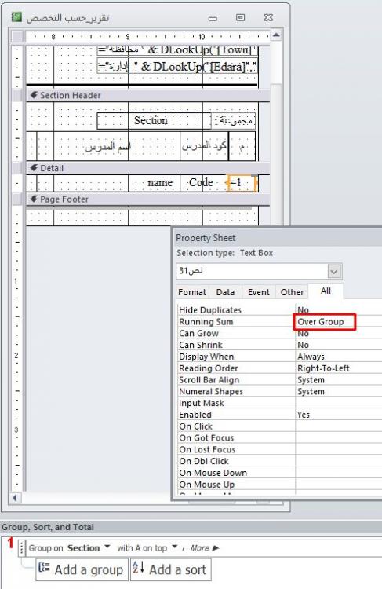Click the report selector box at ruler corner
382x589 pixels.
(17, 37)
